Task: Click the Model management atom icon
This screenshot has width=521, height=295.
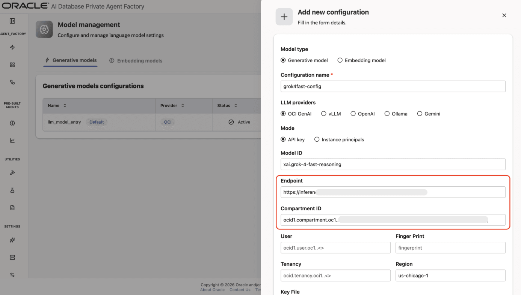Action: [44, 29]
